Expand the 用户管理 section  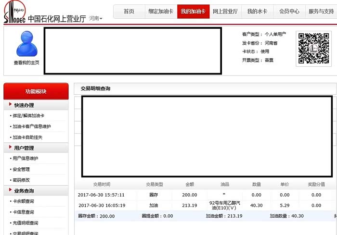24,148
